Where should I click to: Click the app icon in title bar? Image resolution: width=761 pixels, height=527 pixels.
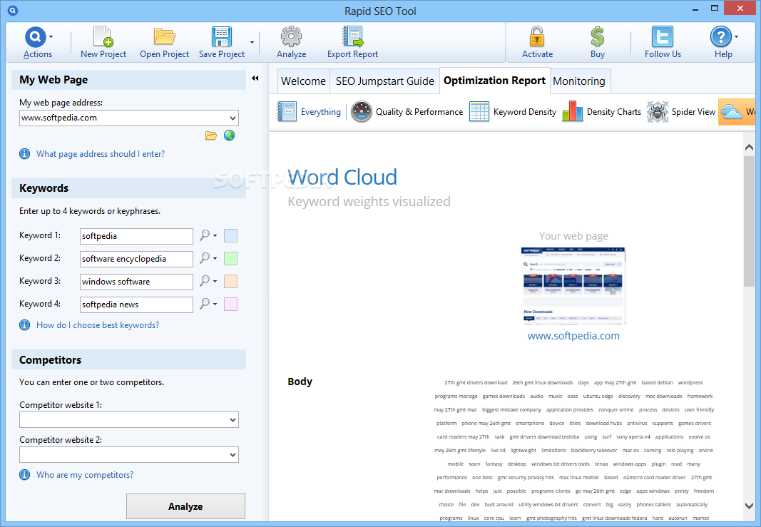13,10
